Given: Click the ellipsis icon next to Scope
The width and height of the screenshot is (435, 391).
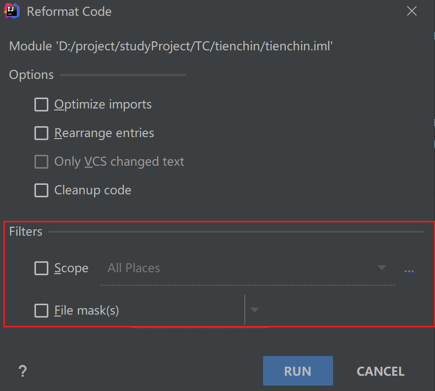Looking at the screenshot, I should coord(409,270).
